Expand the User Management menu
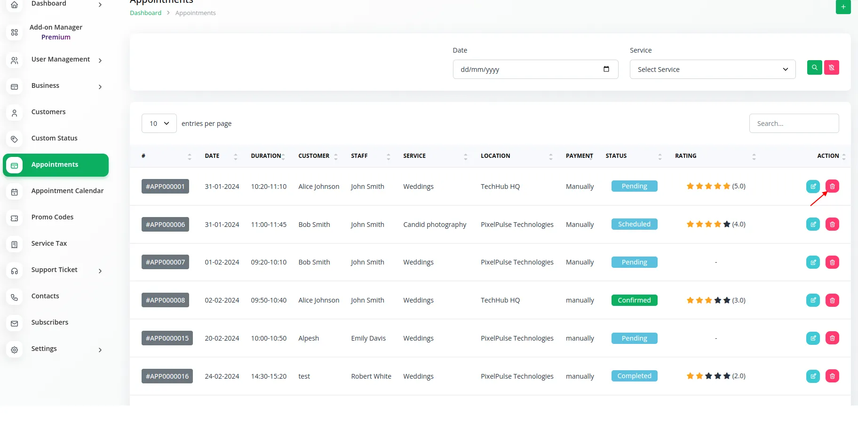This screenshot has height=428, width=858. [x=60, y=60]
